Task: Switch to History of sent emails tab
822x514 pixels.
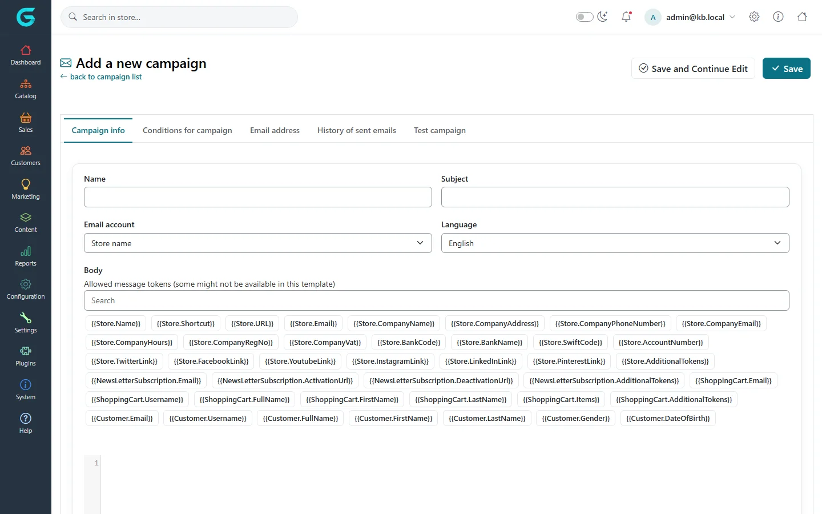Action: tap(357, 130)
